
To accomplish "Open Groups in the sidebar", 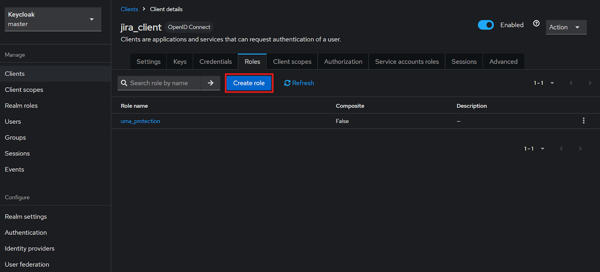I will [x=55, y=137].
